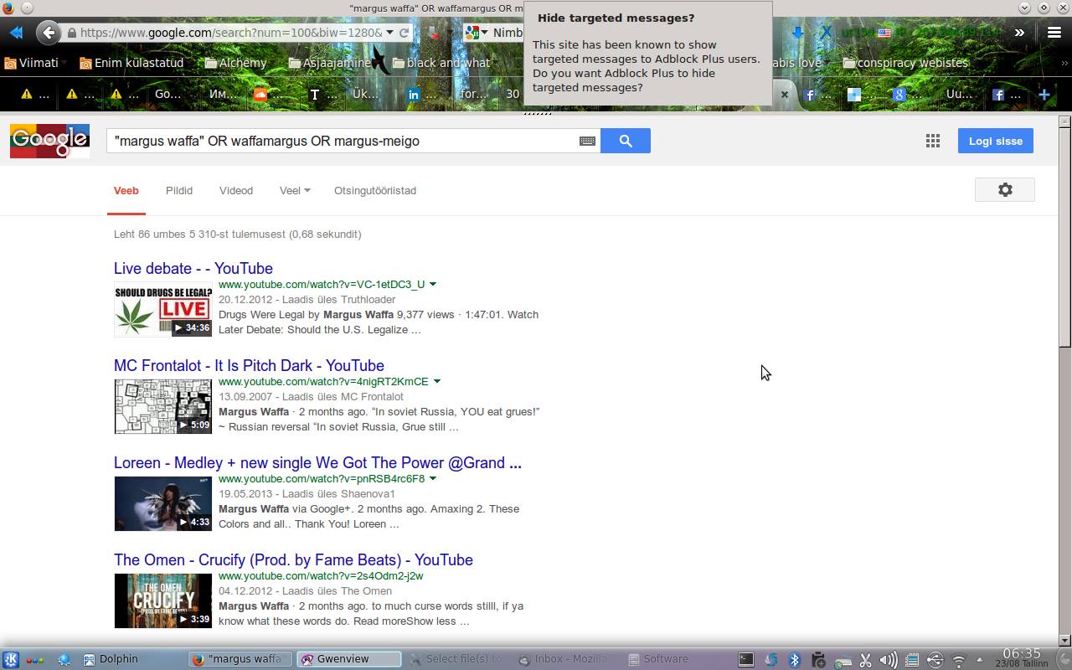Open volume speaker tray icon

889,660
